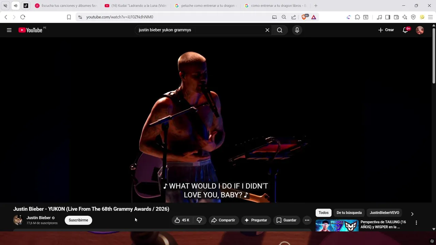This screenshot has width=436, height=245.
Task: Open the YouTube account avatar menu
Action: click(x=420, y=30)
